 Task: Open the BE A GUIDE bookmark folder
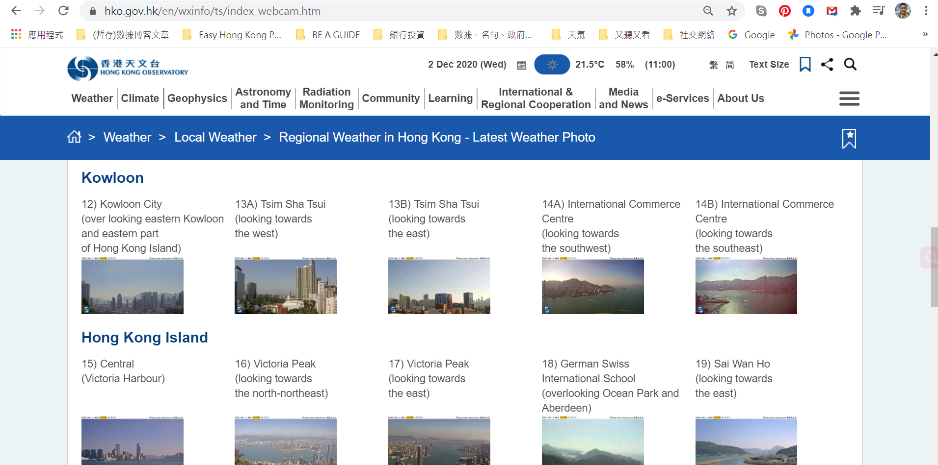point(328,35)
